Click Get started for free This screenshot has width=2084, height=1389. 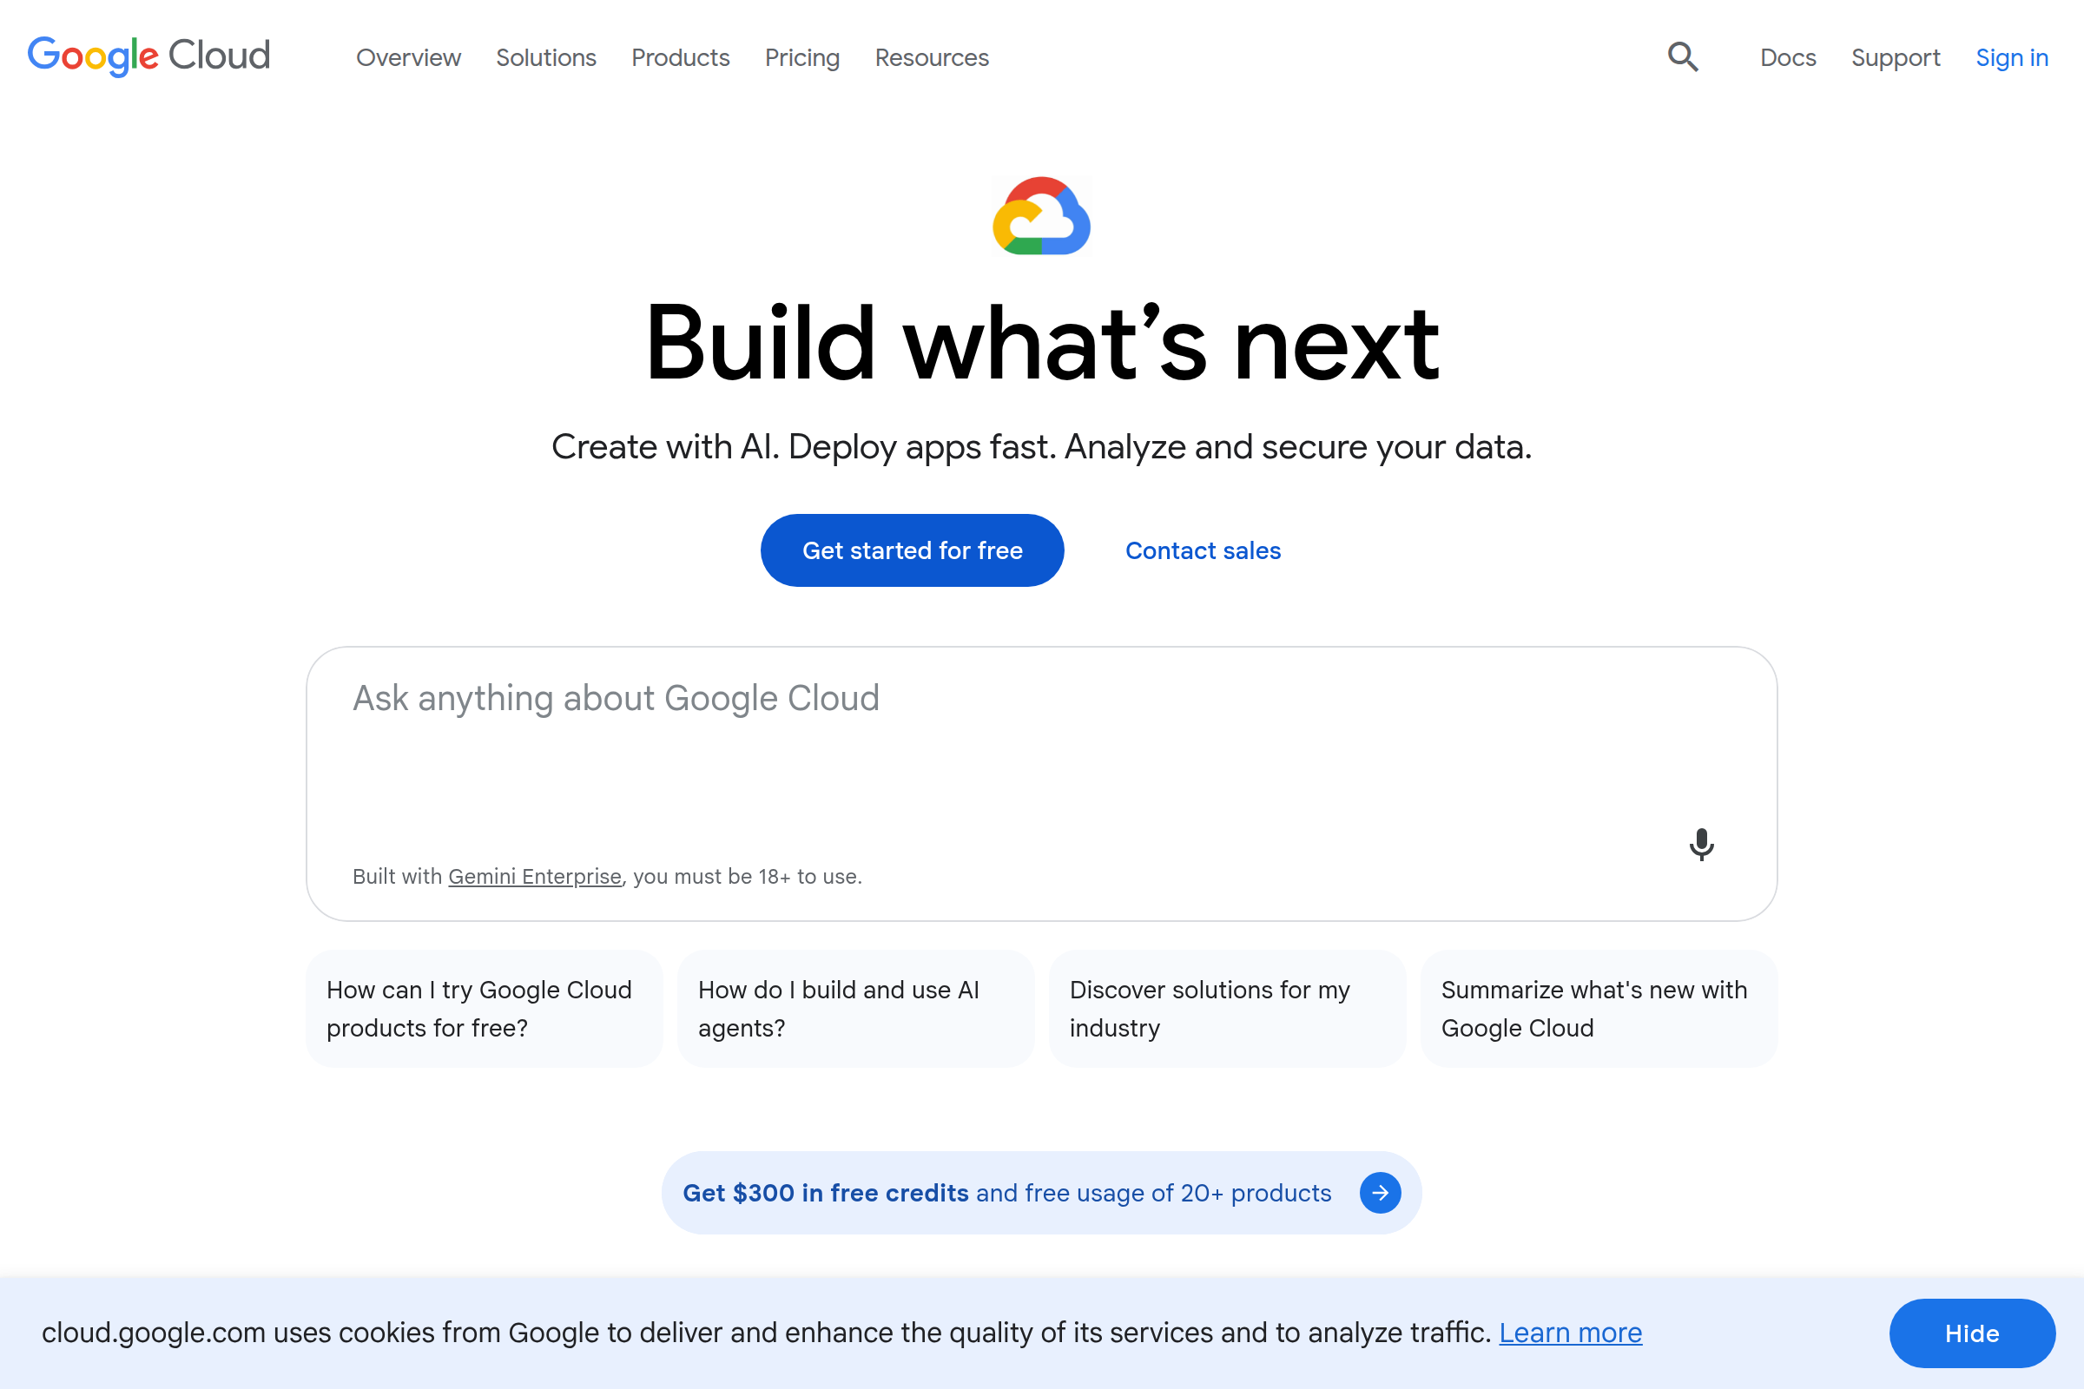pos(912,550)
